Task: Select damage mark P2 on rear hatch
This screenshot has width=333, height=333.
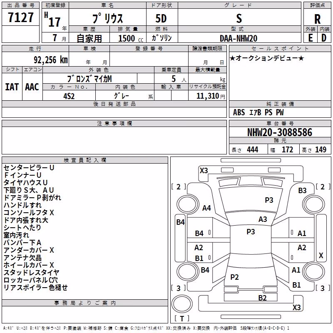Action: tap(234, 277)
